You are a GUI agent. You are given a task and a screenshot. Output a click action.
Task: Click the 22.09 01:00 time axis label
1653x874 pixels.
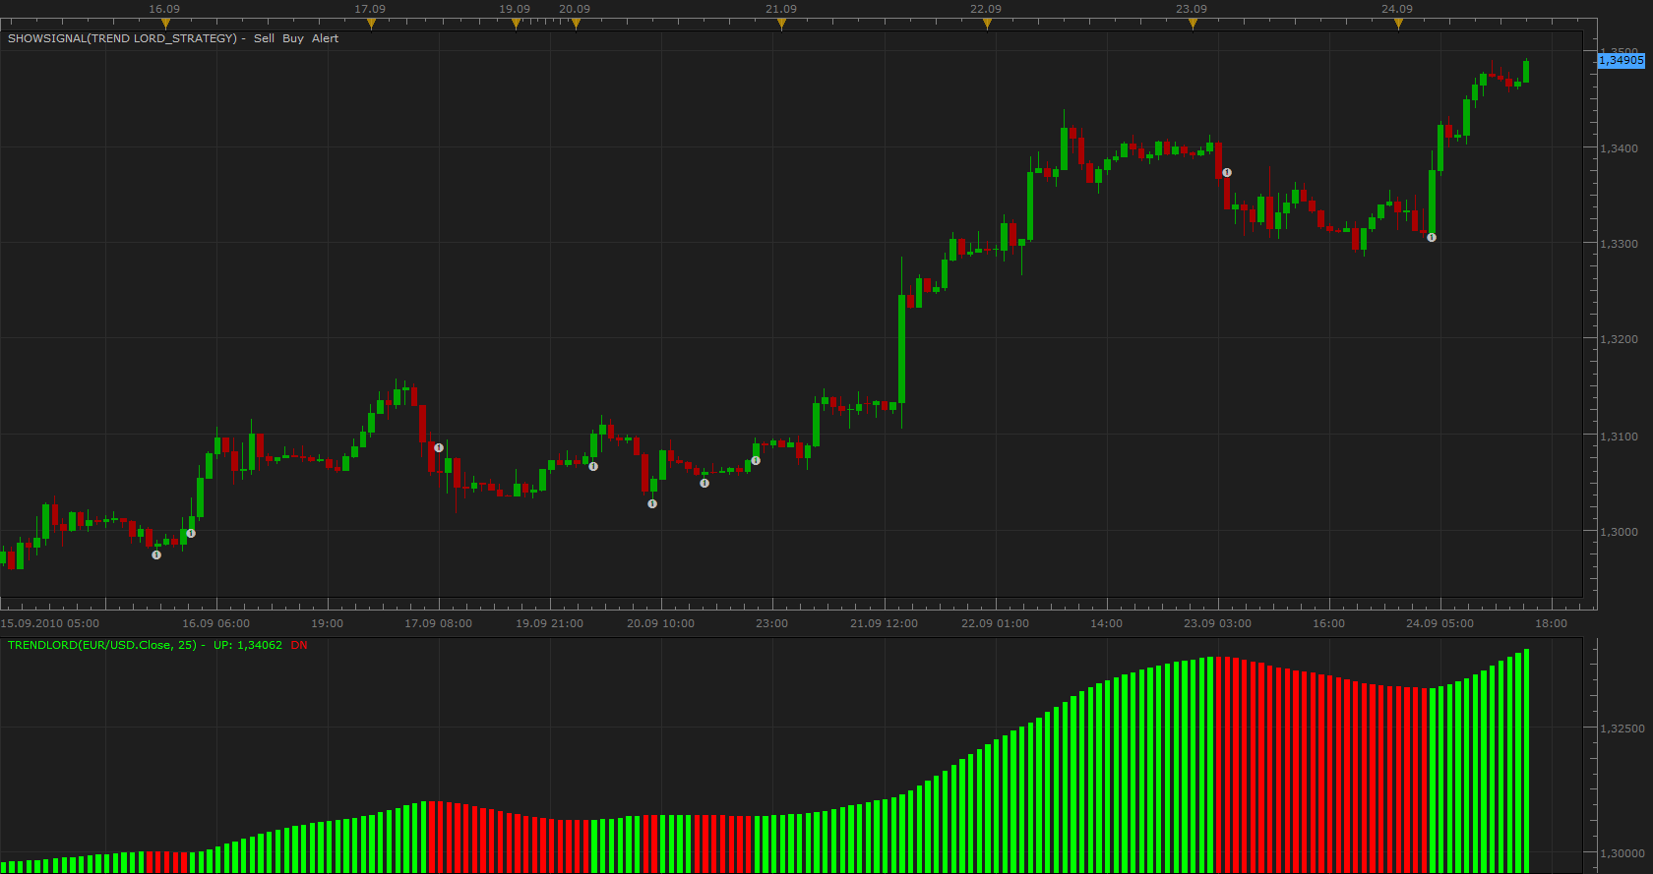[x=995, y=623]
